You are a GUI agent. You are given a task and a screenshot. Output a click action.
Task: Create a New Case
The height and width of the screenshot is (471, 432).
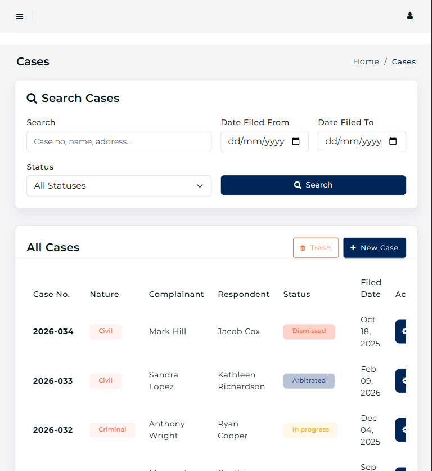click(x=374, y=248)
